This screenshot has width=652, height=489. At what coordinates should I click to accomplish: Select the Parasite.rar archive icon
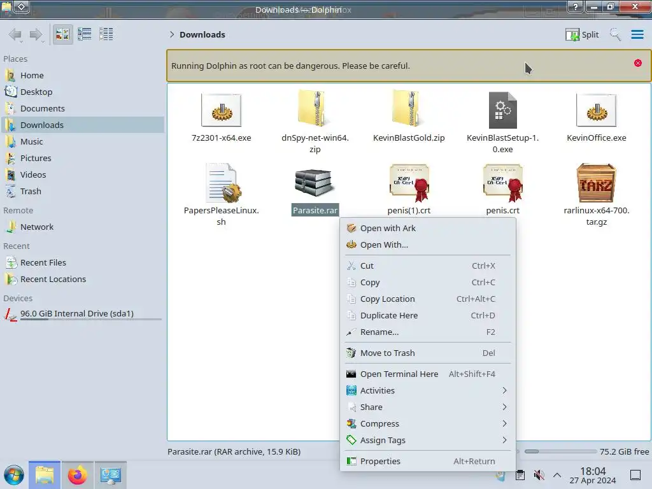[315, 183]
